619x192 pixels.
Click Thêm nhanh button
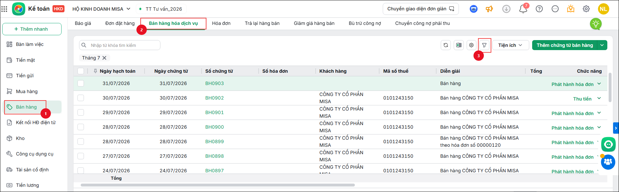(x=32, y=29)
